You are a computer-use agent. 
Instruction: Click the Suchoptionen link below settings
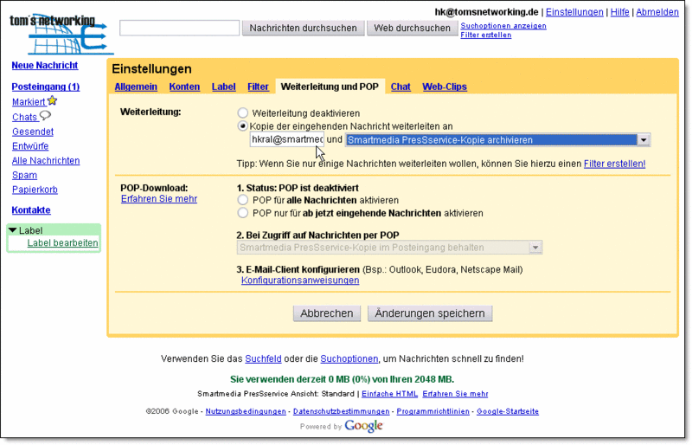(349, 358)
